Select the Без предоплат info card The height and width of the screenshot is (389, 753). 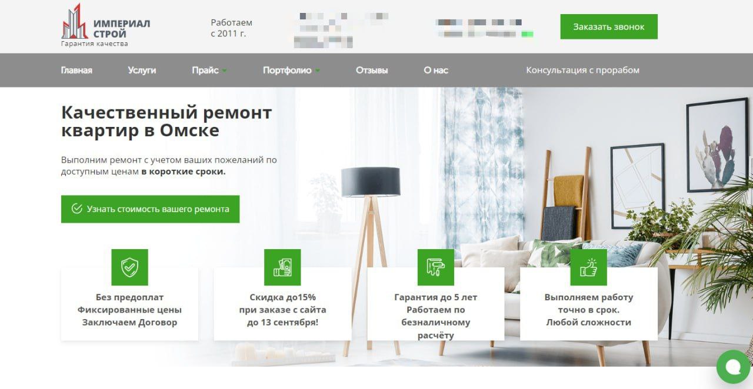[129, 304]
